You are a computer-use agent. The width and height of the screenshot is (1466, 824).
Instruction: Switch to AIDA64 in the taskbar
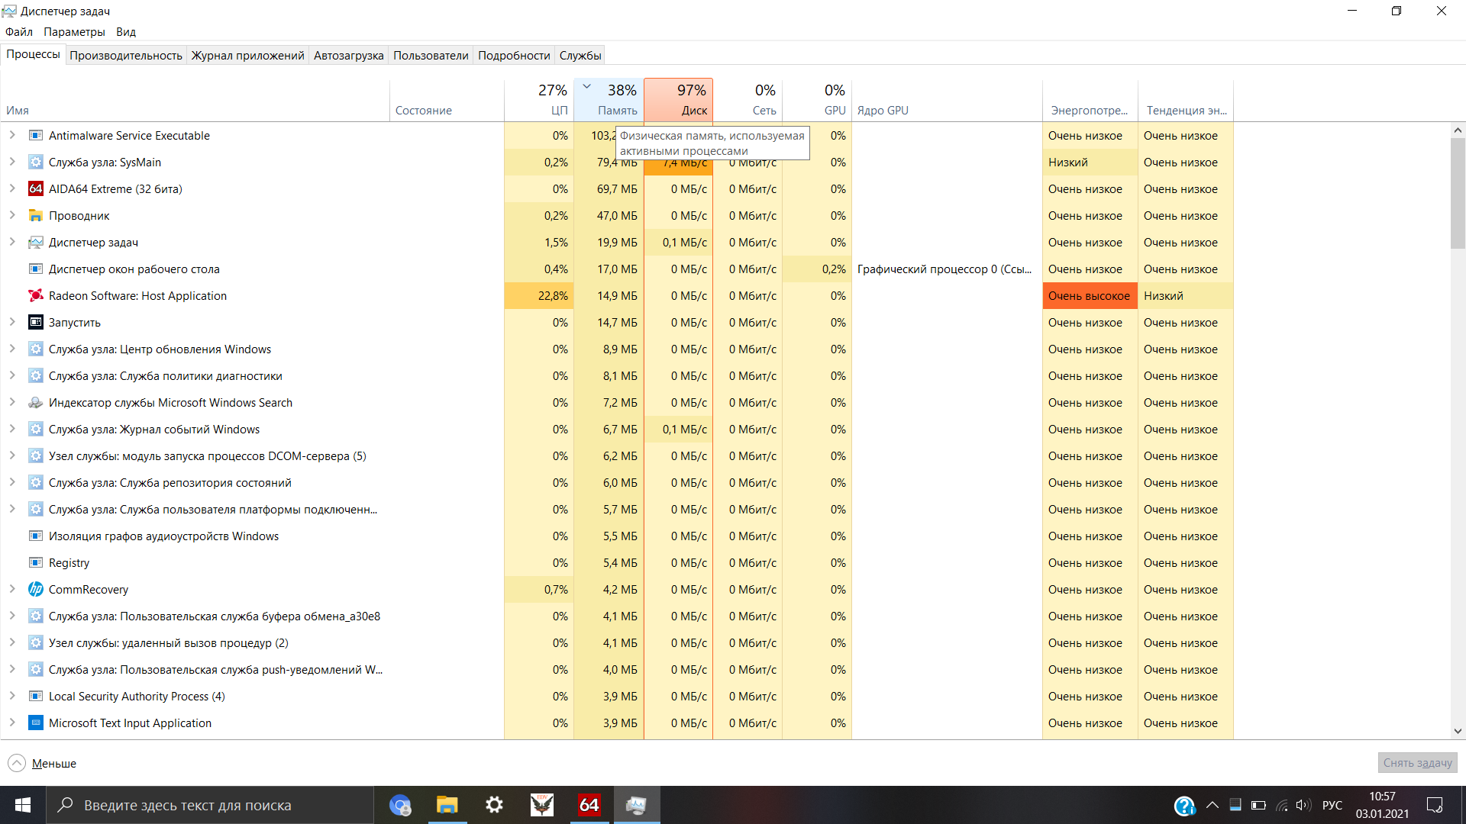tap(589, 805)
